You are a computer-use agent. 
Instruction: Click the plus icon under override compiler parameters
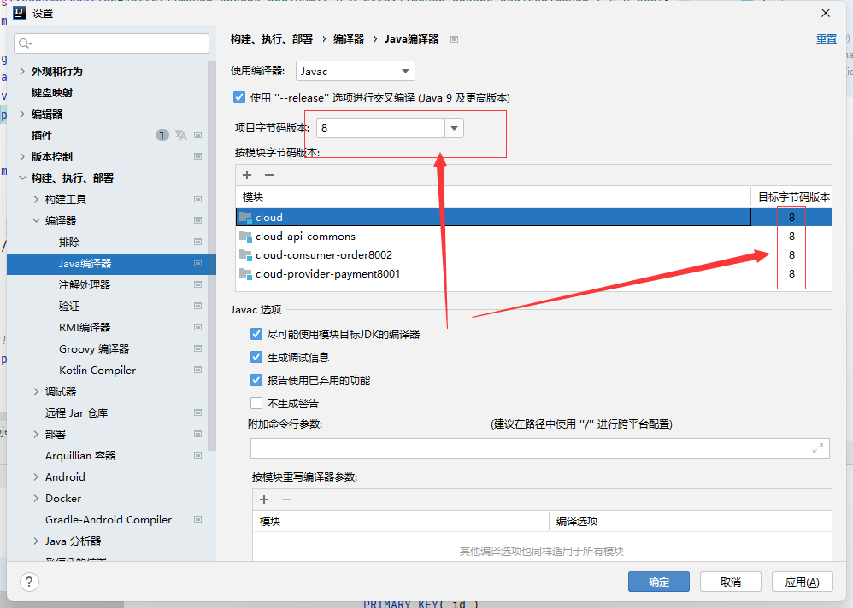coord(264,500)
